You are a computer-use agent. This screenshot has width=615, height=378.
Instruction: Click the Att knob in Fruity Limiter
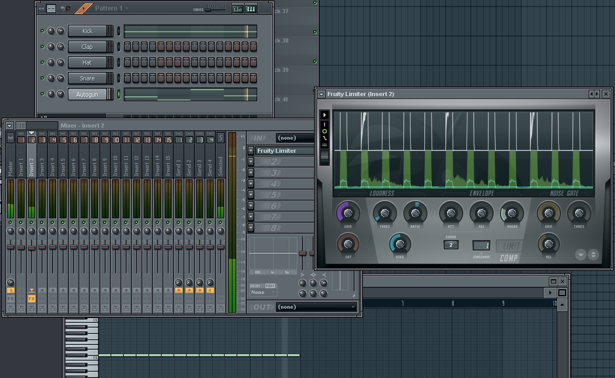tap(451, 213)
